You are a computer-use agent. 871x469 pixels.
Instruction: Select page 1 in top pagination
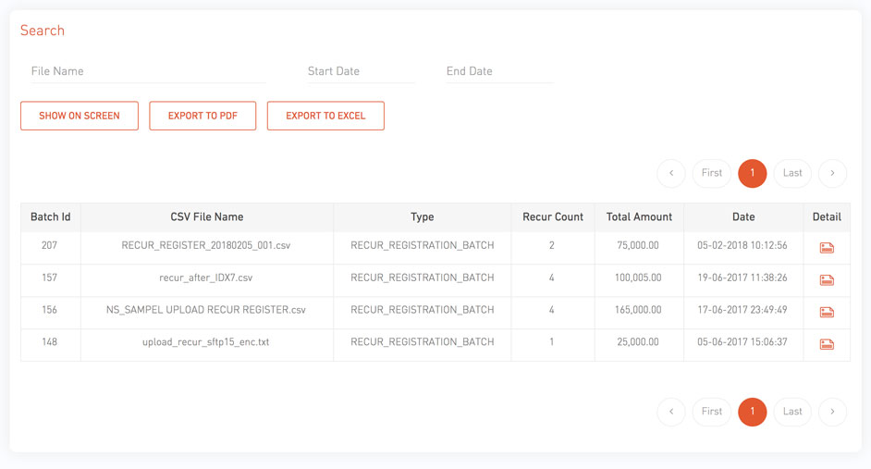(752, 173)
